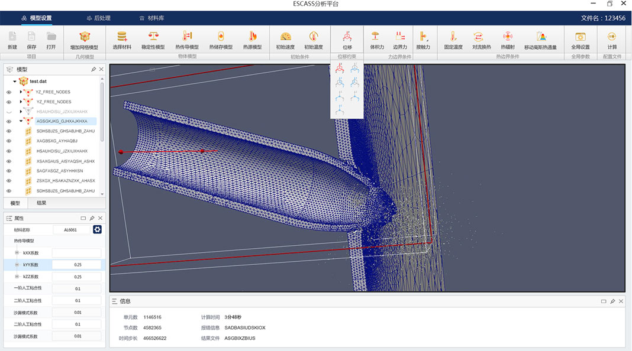
Task: Open 全局设置 global settings
Action: pyautogui.click(x=580, y=37)
